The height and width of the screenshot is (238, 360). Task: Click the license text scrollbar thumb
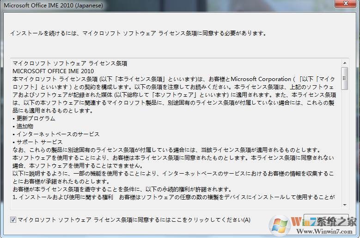pos(345,78)
